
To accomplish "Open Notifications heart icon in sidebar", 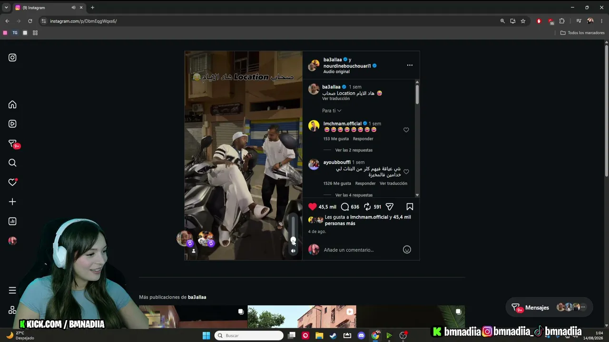I will point(12,182).
